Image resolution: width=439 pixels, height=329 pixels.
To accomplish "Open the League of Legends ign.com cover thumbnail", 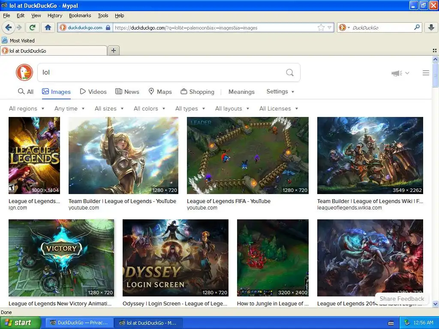I will tap(34, 155).
